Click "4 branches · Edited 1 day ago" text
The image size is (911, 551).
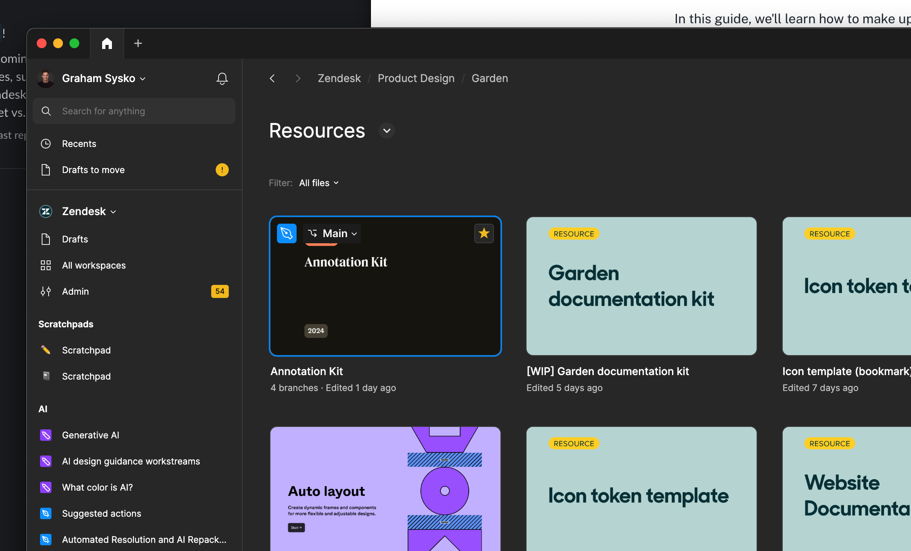(x=333, y=388)
